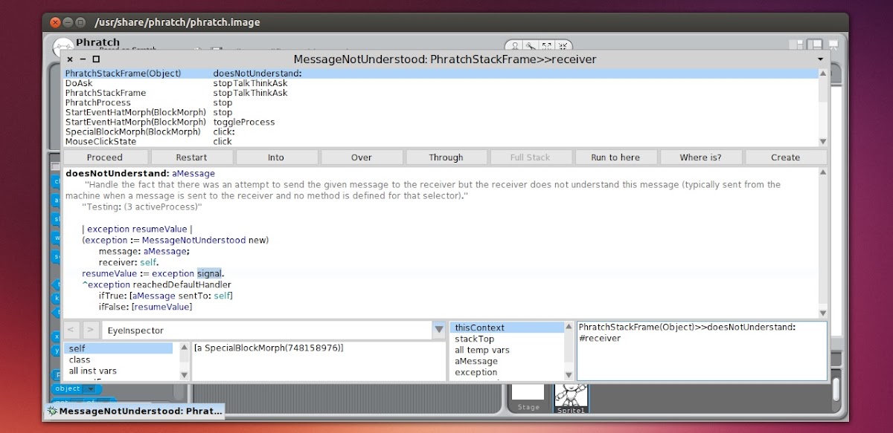Image resolution: width=893 pixels, height=433 pixels.
Task: Go forward with the inspector > arrow
Action: (x=90, y=330)
